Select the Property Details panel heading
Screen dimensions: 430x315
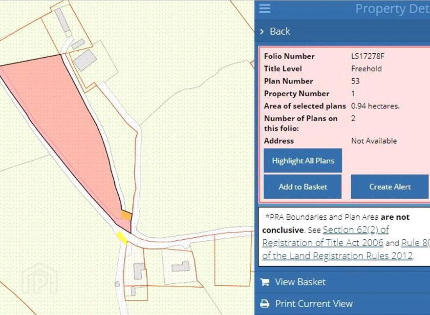pos(392,9)
